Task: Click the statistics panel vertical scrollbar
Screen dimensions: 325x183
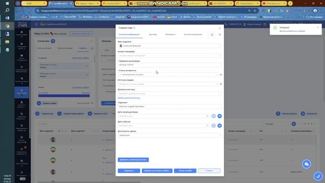Action: click(94, 58)
